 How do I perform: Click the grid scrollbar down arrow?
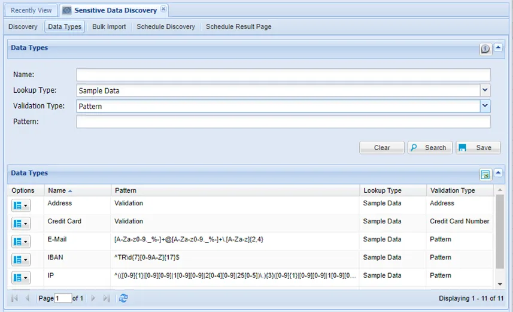pos(500,284)
